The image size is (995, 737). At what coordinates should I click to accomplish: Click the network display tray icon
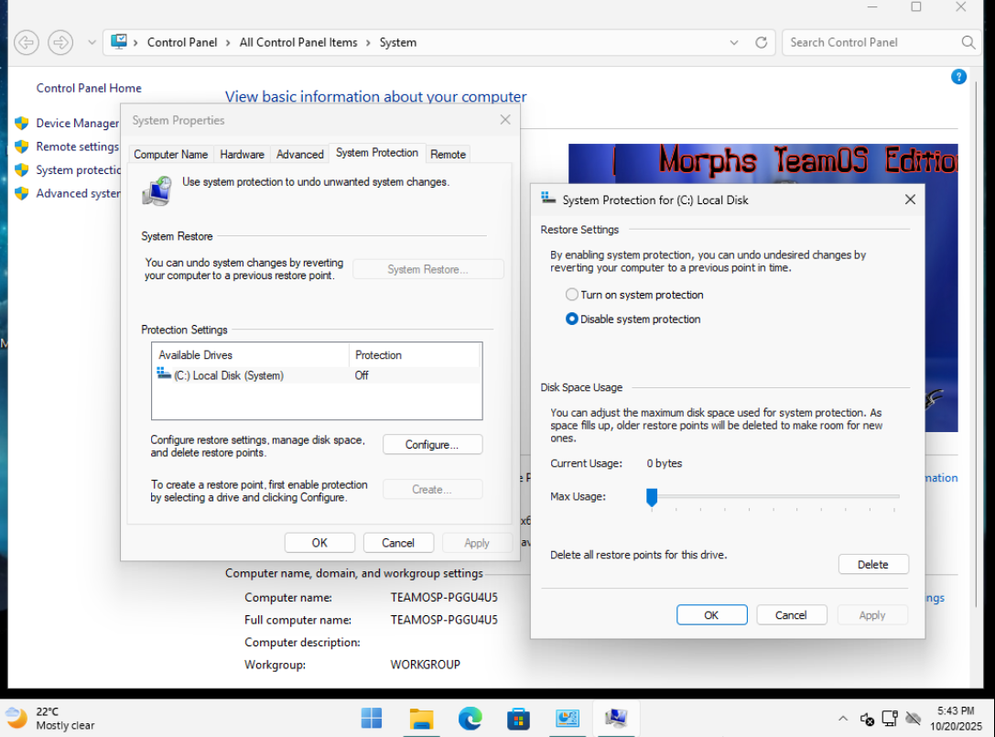(890, 719)
